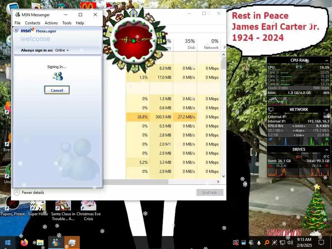This screenshot has height=249, width=332.
Task: Launch Firefox from the taskbar
Action: click(24, 243)
